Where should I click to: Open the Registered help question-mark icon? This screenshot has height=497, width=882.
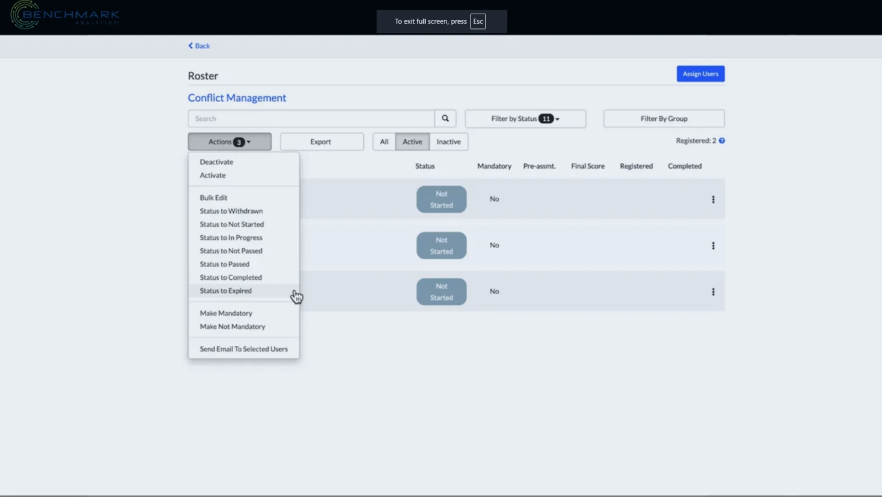coord(722,141)
